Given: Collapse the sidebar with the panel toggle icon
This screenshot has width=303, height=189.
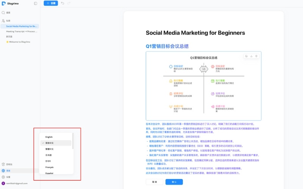Looking at the screenshot, I should pyautogui.click(x=36, y=3).
